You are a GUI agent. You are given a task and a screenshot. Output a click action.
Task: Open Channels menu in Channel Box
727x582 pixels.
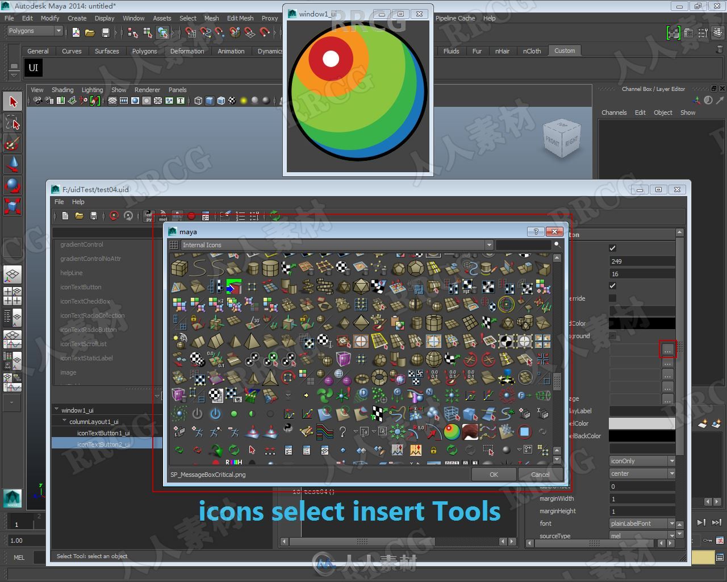[614, 113]
